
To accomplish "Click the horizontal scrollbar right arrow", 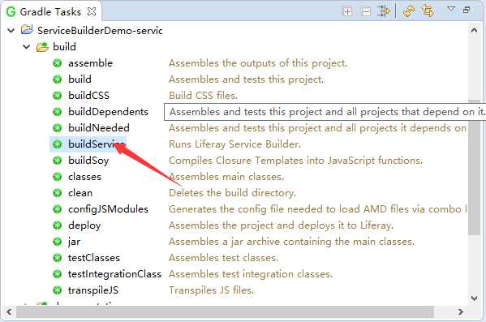I will click(461, 311).
